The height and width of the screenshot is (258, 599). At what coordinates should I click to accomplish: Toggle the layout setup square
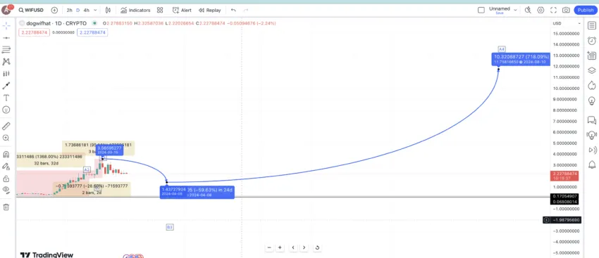(481, 10)
